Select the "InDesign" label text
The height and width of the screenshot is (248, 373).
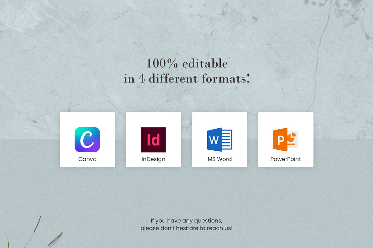154,159
